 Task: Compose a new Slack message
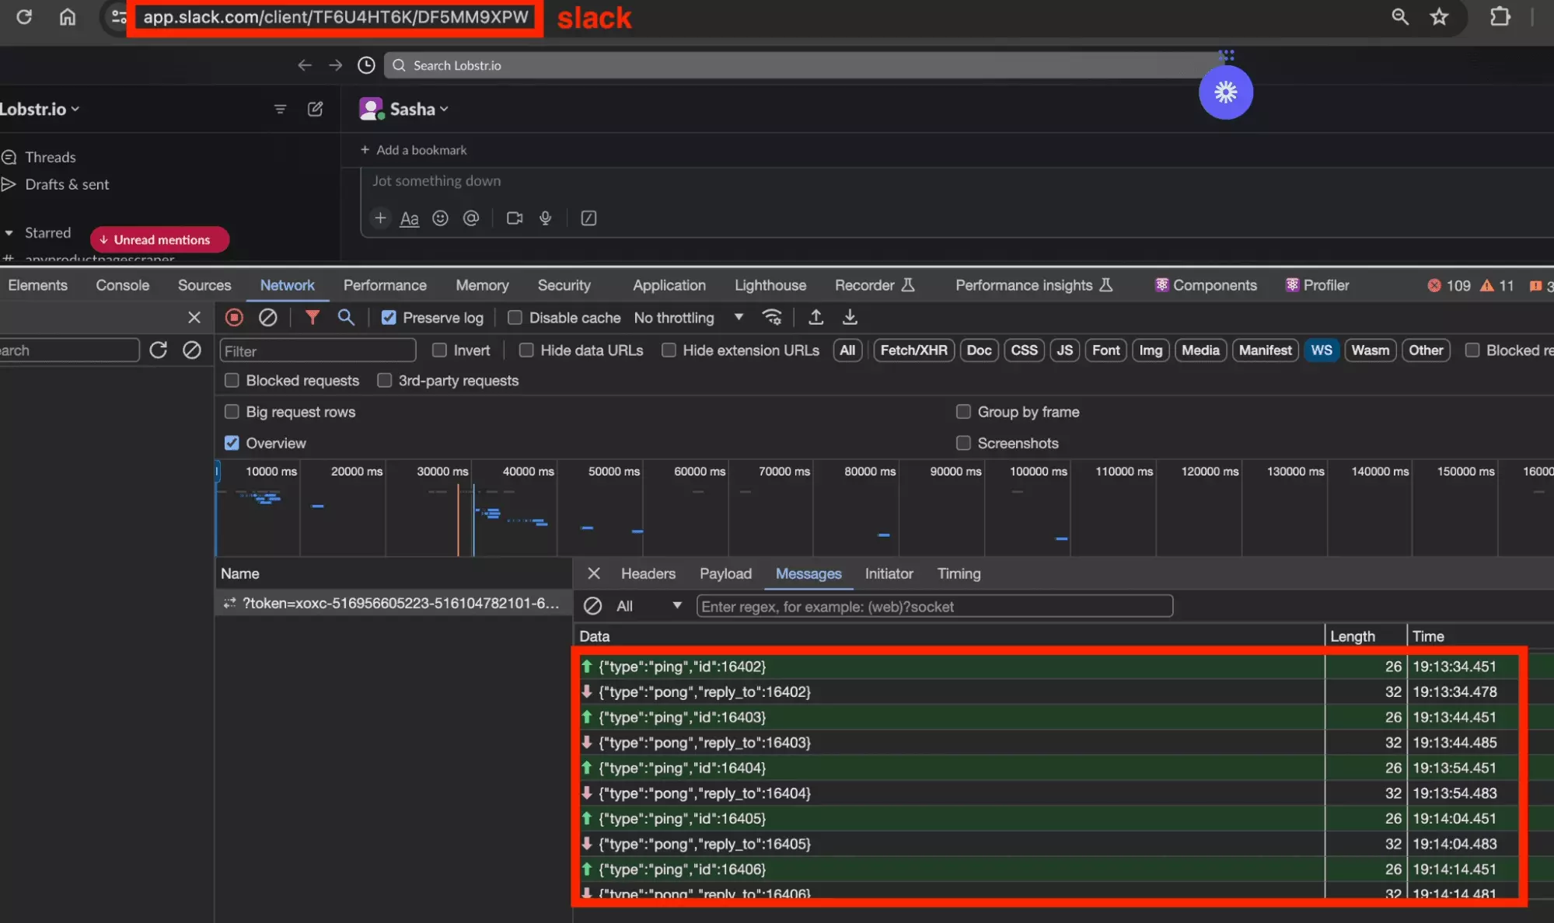(315, 109)
